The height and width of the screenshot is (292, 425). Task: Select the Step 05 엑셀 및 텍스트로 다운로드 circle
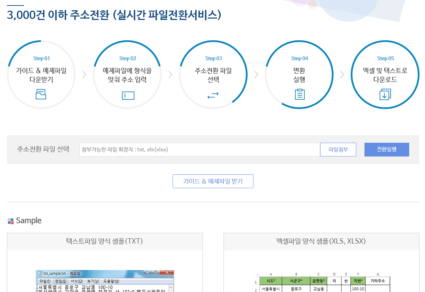click(385, 74)
